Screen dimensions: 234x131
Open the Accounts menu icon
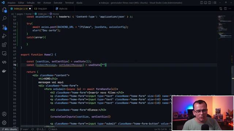click(x=4, y=114)
